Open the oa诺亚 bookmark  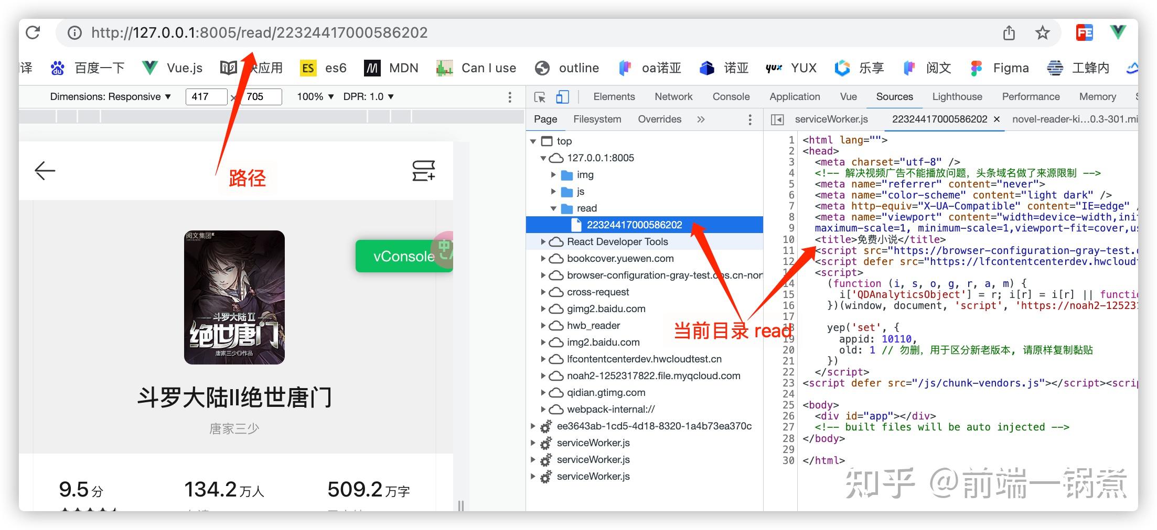click(649, 68)
